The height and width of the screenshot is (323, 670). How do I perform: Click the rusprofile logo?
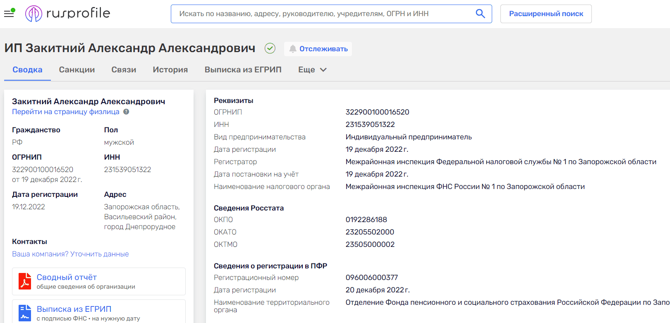click(x=68, y=14)
